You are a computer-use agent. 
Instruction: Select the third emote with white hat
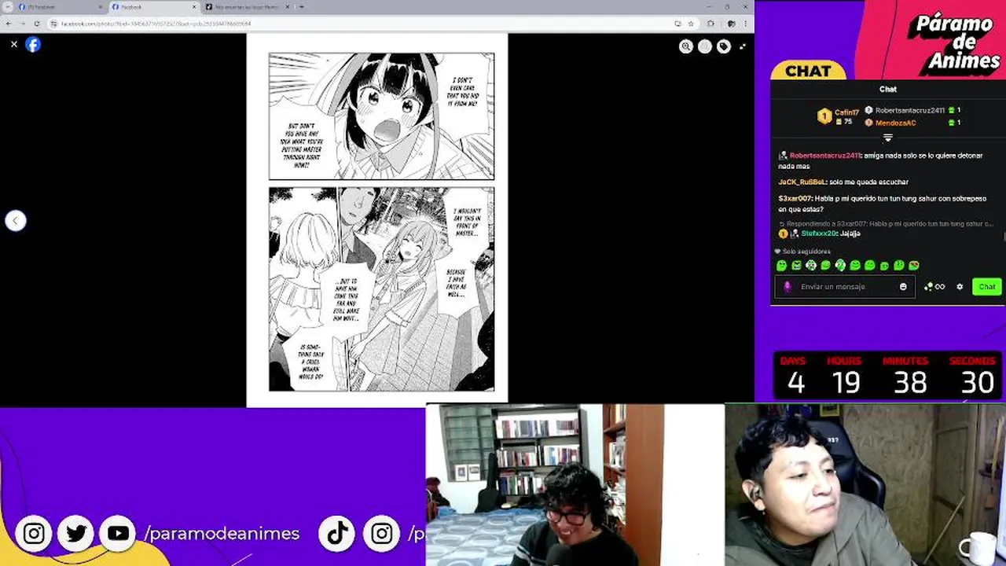click(x=811, y=266)
